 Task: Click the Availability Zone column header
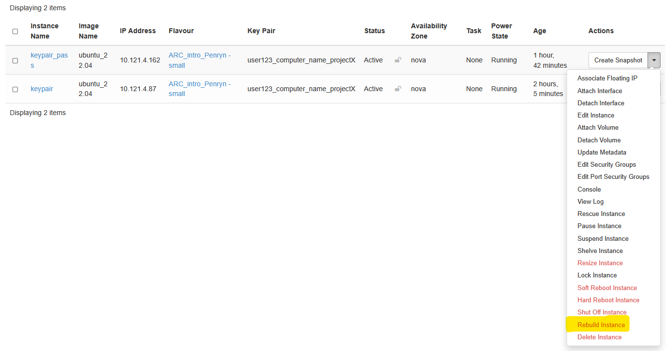click(x=429, y=31)
